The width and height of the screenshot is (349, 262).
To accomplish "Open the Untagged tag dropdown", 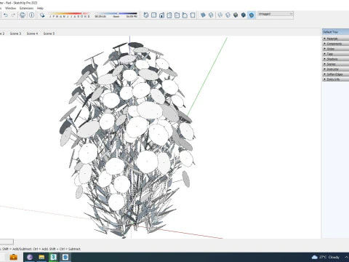I will pos(276,14).
